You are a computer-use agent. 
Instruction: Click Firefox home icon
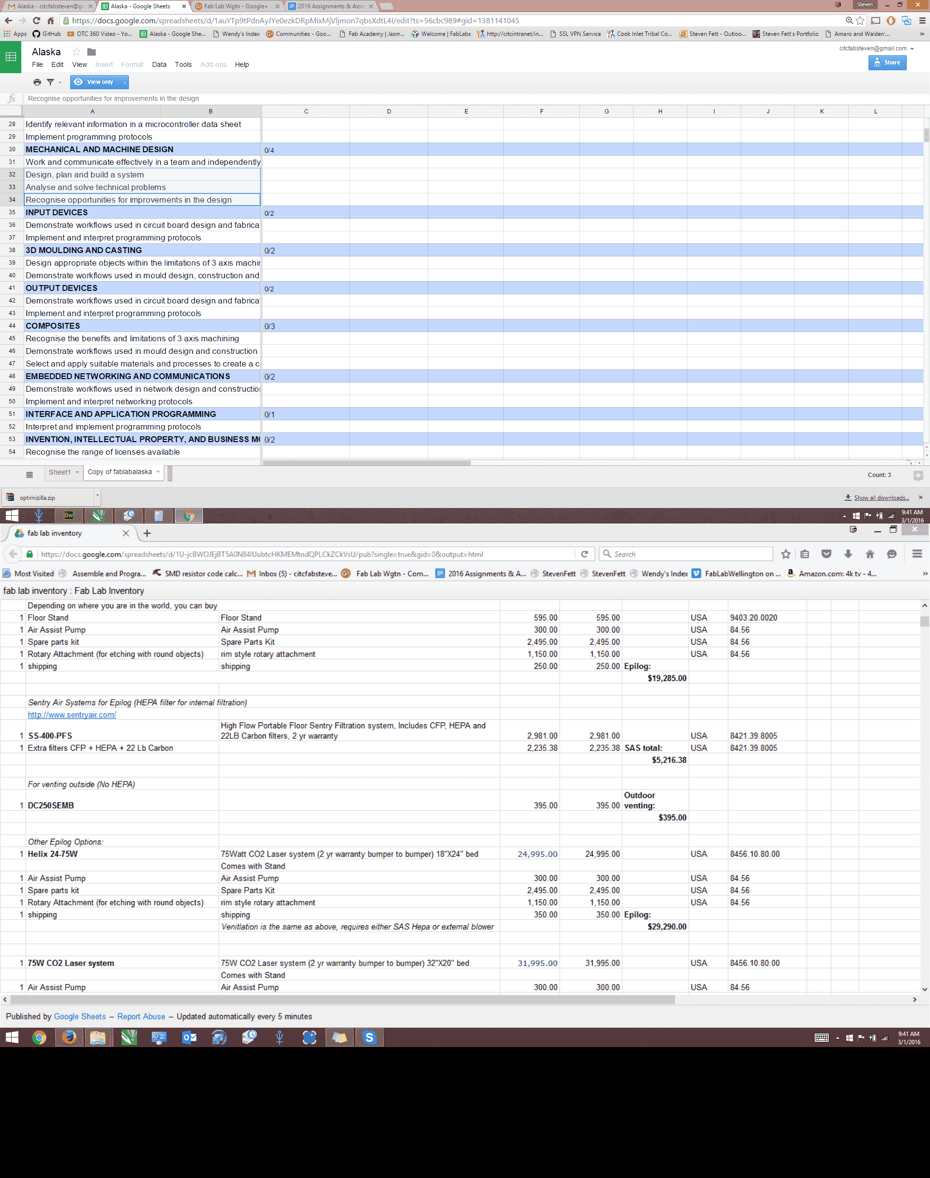[870, 554]
